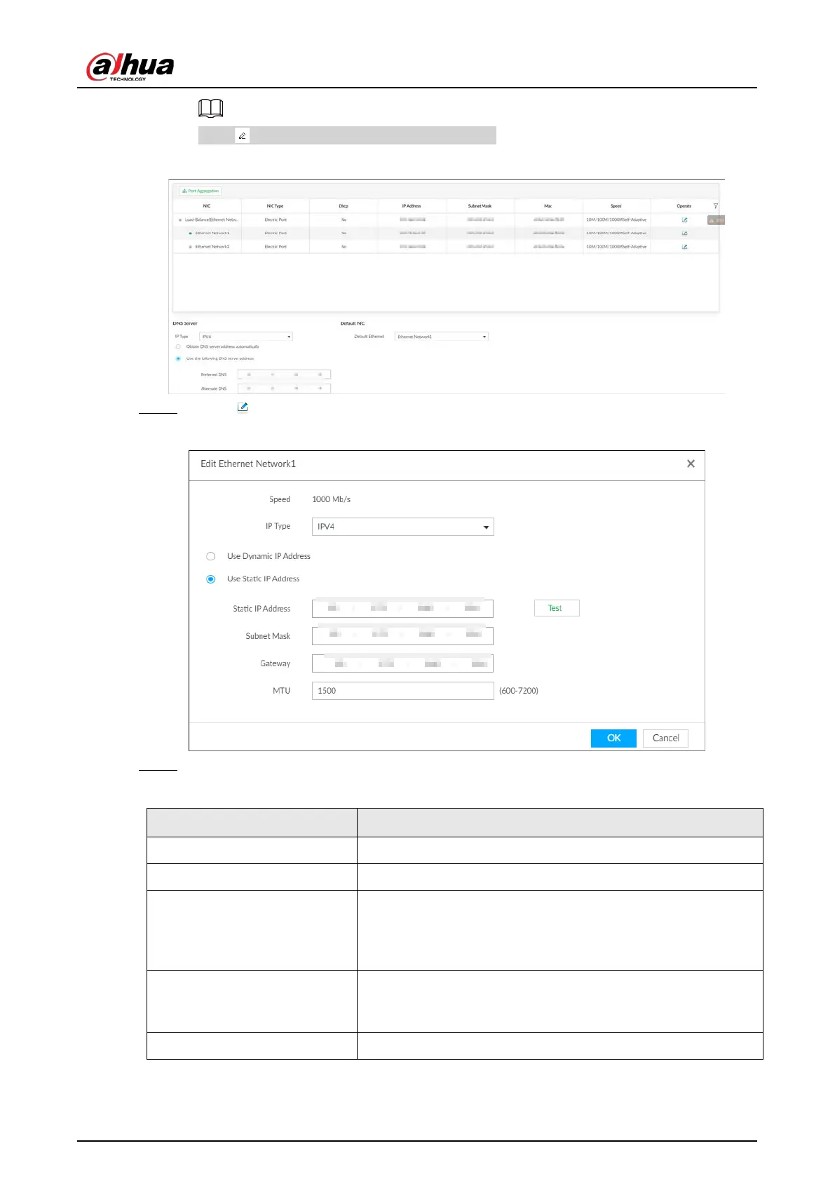Image resolution: width=835 pixels, height=1181 pixels.
Task: Click the Subnet Mask field in dialog
Action: click(402, 636)
